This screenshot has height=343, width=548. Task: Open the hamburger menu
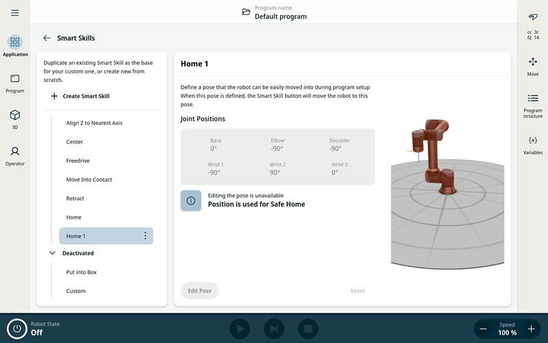coord(15,13)
